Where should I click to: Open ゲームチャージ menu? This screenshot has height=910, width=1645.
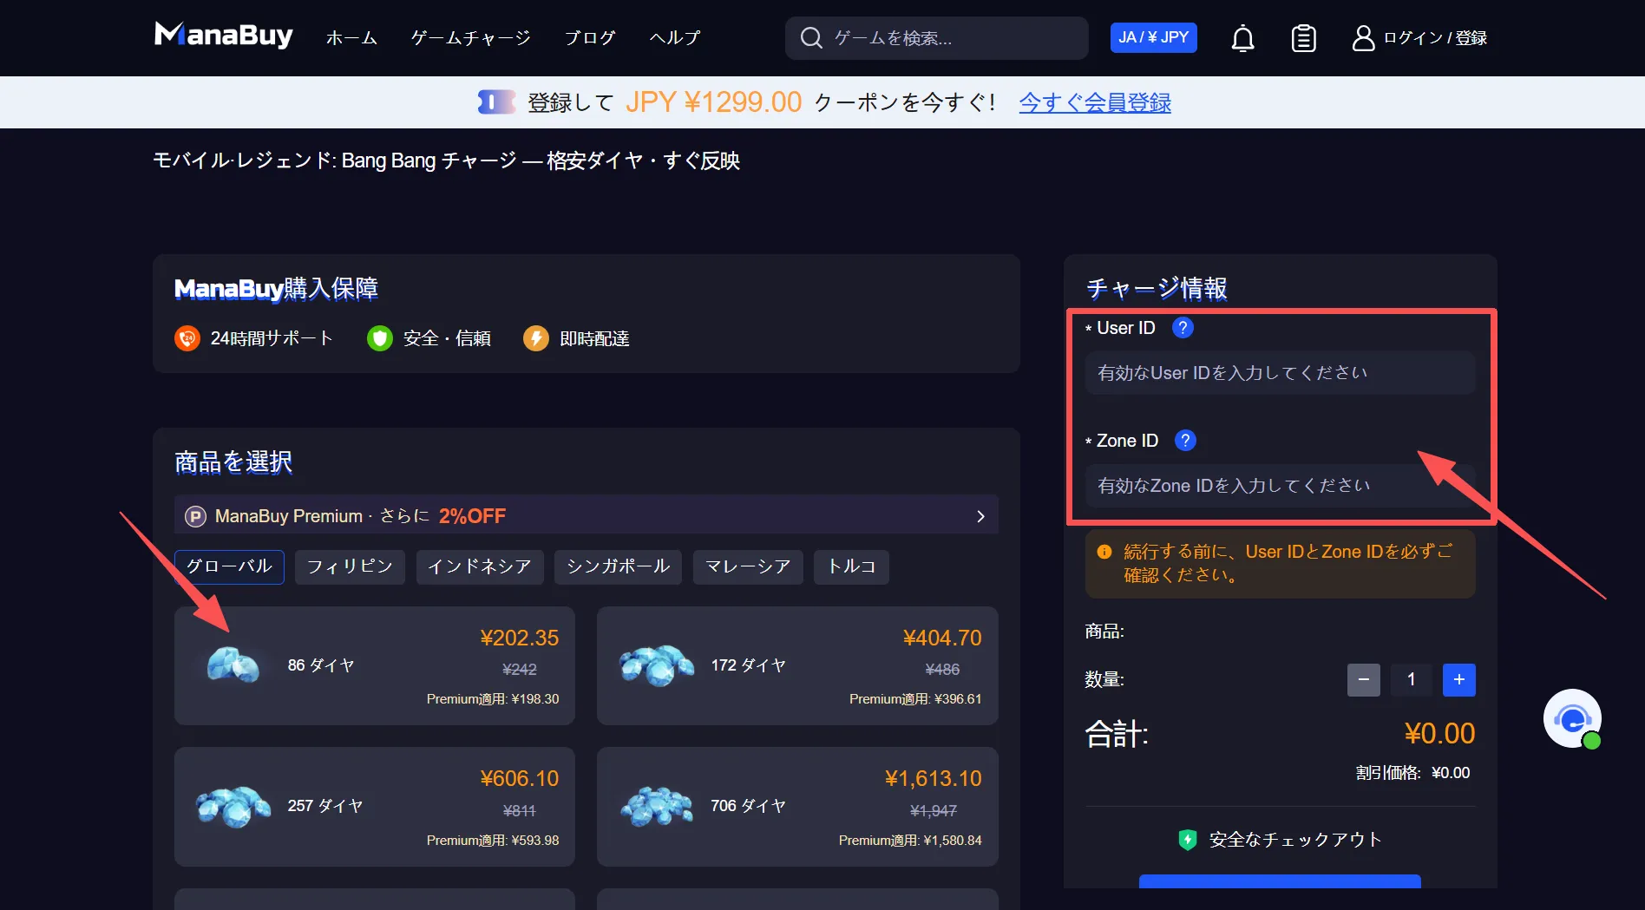pos(471,38)
